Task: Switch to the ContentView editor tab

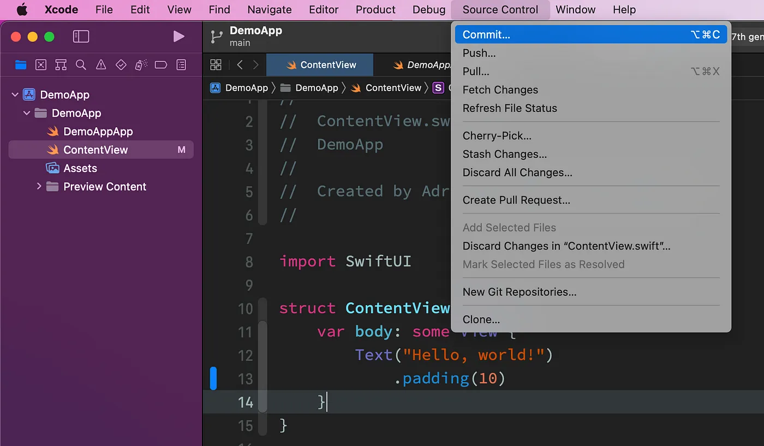Action: pyautogui.click(x=320, y=65)
